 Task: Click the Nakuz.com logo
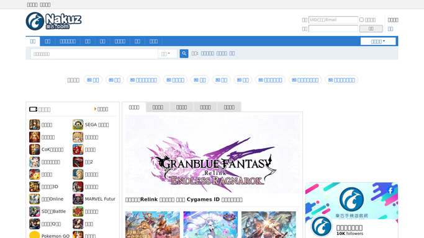(53, 21)
